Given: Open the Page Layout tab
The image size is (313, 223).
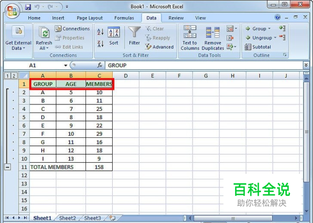Looking at the screenshot, I should tap(90, 18).
